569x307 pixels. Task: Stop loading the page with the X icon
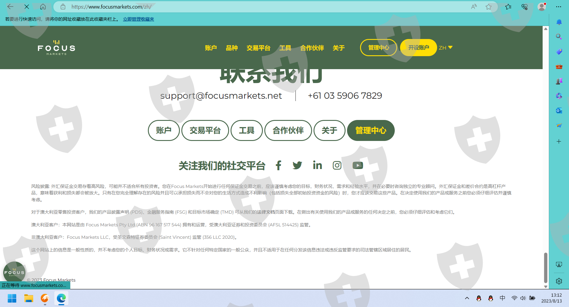point(27,7)
